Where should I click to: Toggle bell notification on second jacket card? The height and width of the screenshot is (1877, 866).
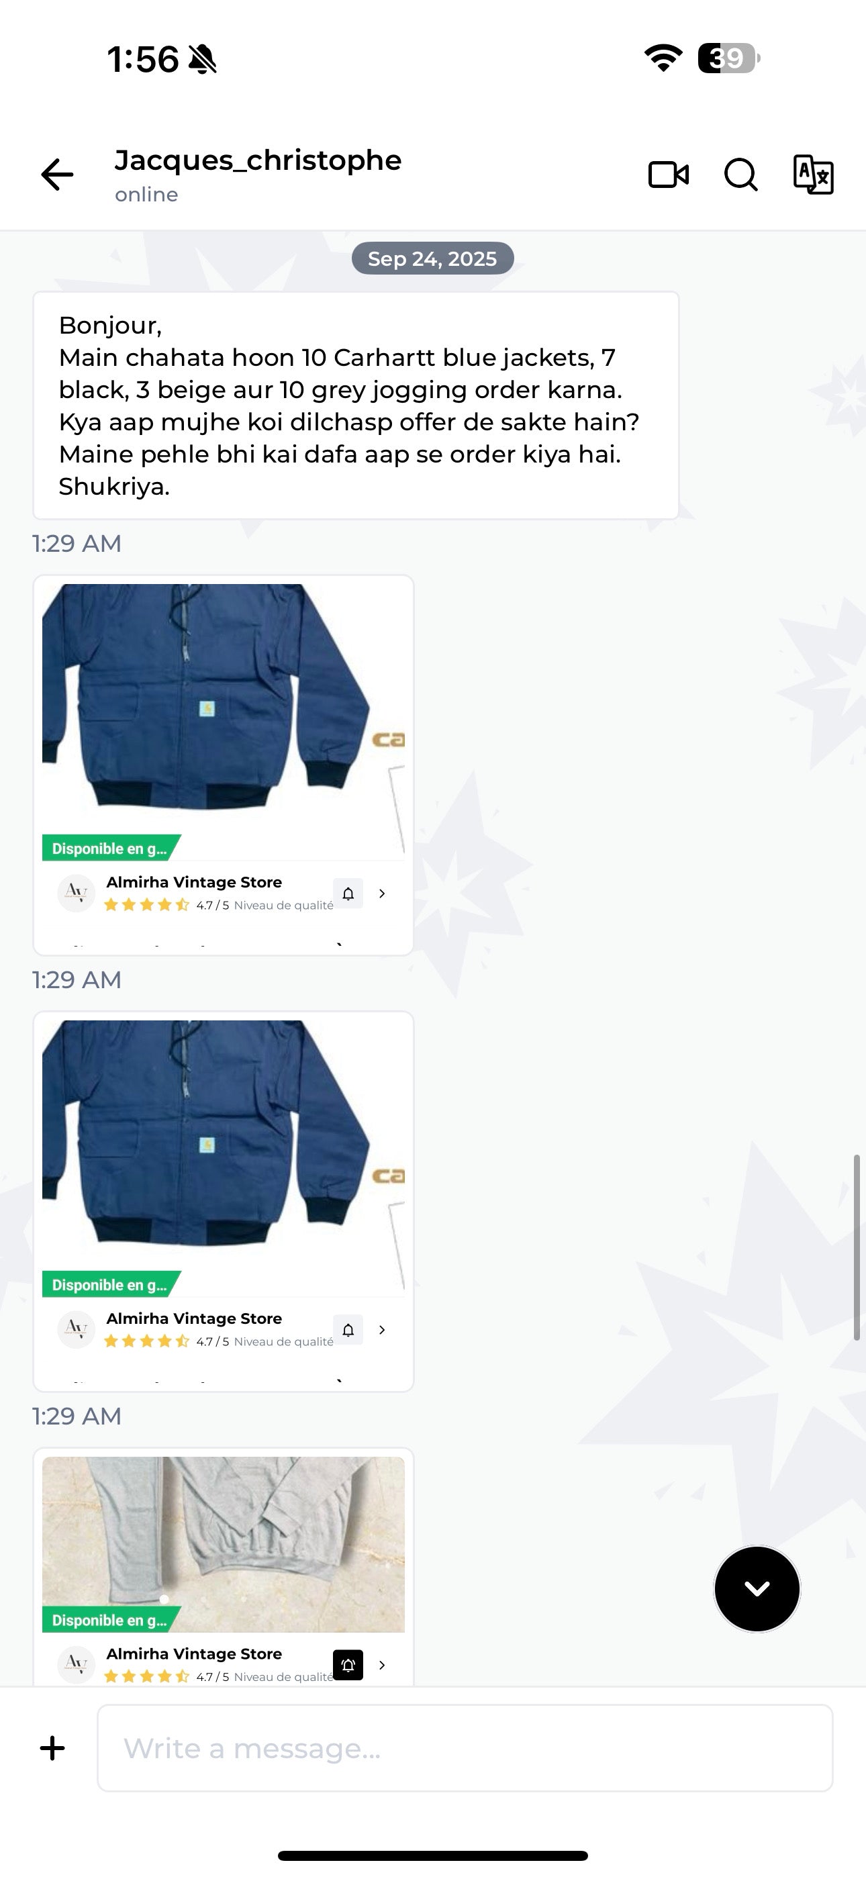pyautogui.click(x=348, y=1330)
